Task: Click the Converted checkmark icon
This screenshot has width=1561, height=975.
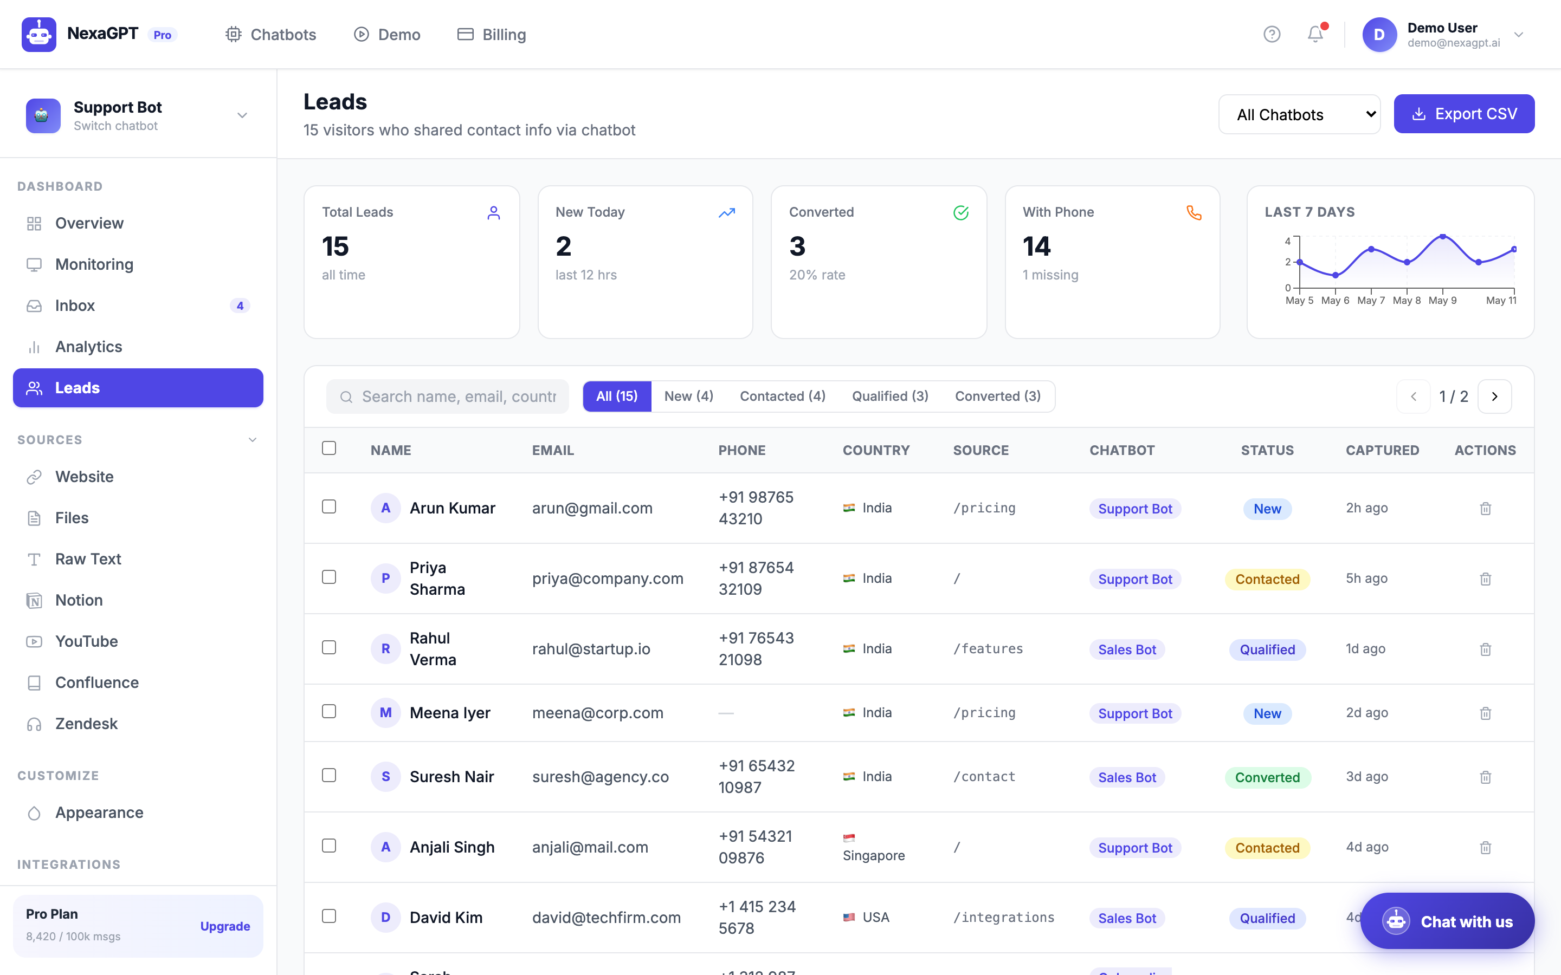Action: pos(961,213)
